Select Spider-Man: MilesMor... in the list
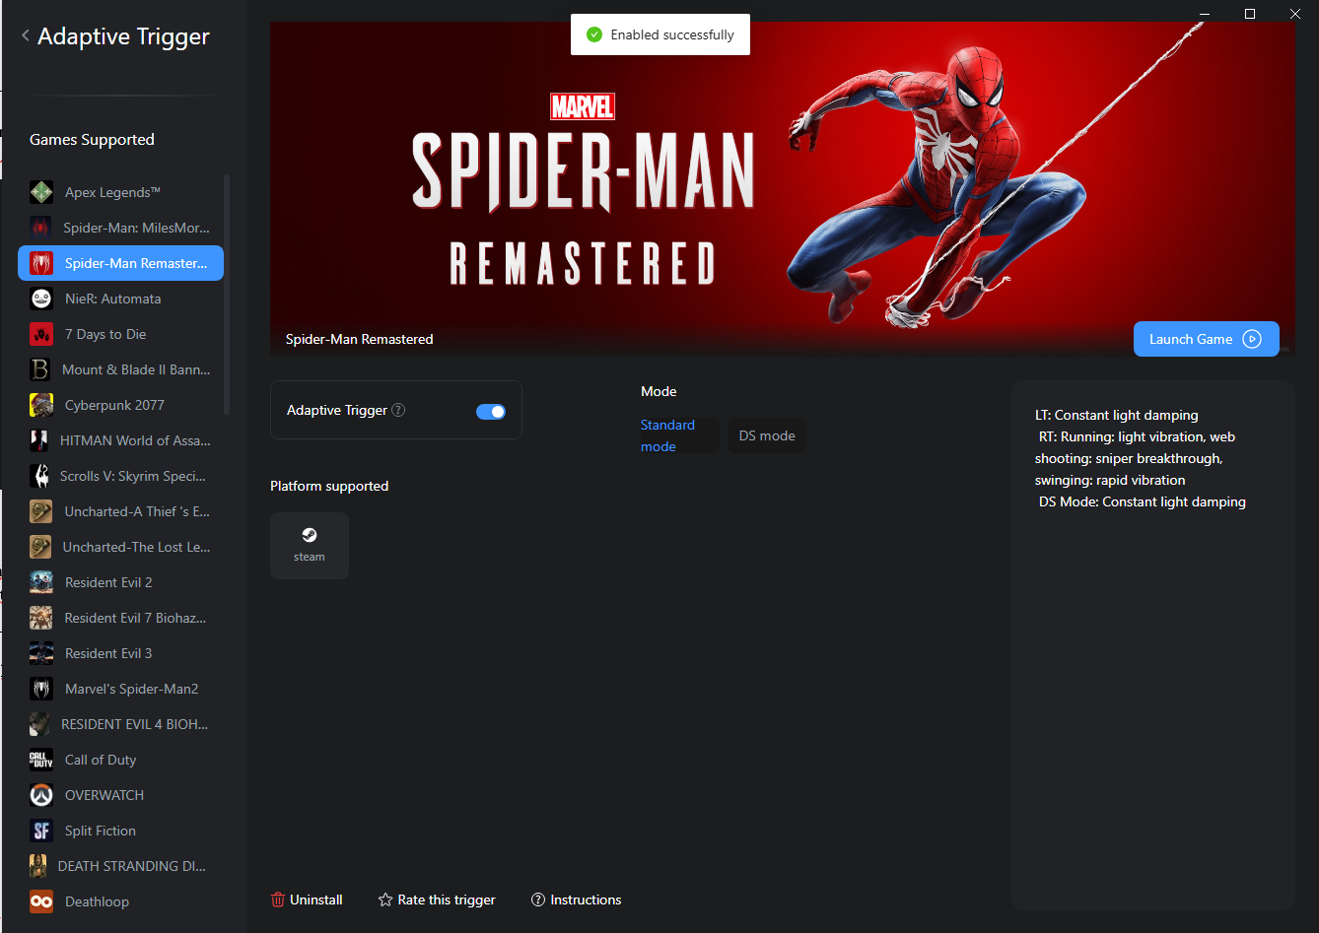Screen dimensions: 1319x933 (x=120, y=228)
